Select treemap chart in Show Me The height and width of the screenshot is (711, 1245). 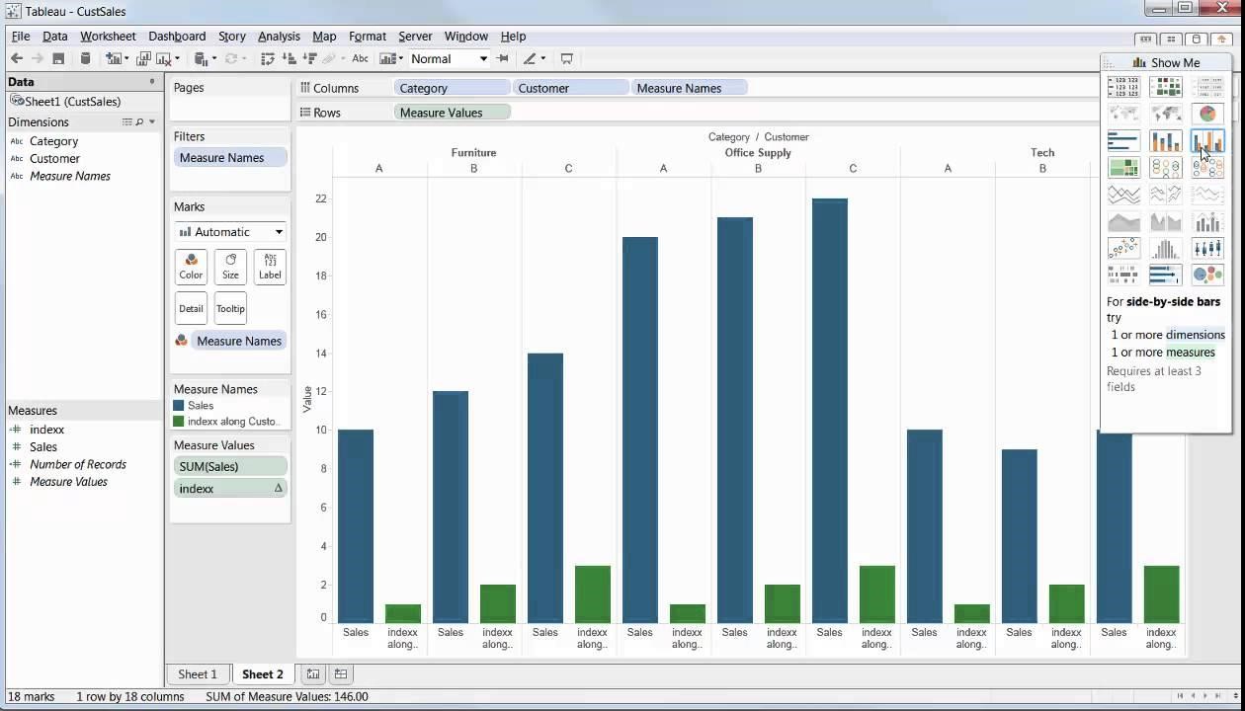pos(1123,168)
